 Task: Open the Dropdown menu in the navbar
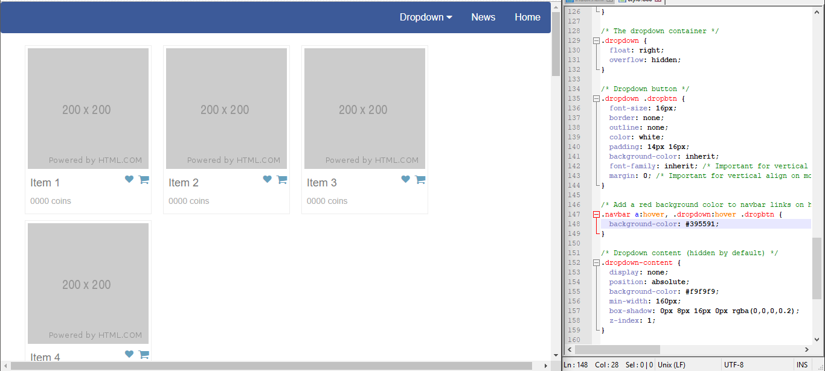click(426, 17)
